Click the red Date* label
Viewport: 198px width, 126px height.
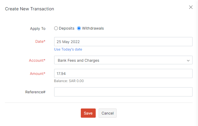[40, 42]
